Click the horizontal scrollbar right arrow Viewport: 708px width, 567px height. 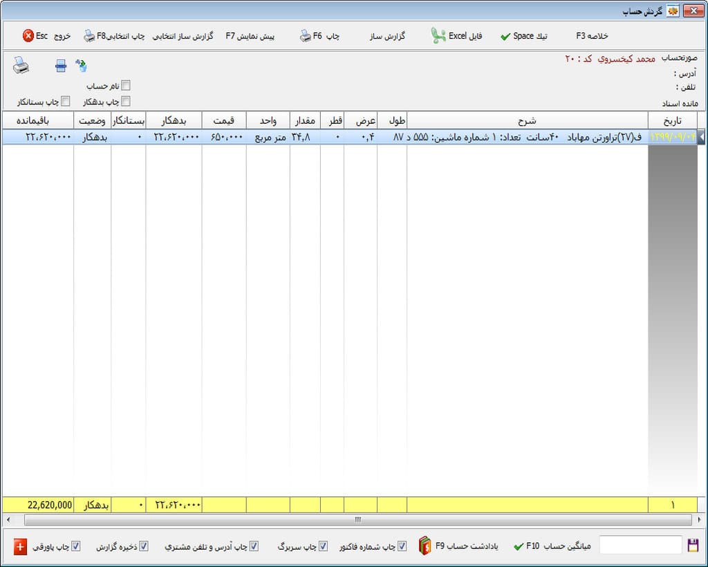pyautogui.click(x=699, y=519)
